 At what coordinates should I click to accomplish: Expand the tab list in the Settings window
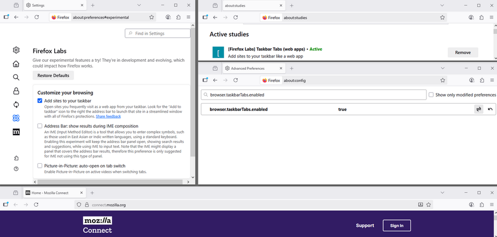(151, 5)
